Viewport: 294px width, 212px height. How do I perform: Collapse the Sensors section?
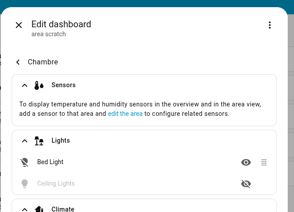tap(25, 85)
